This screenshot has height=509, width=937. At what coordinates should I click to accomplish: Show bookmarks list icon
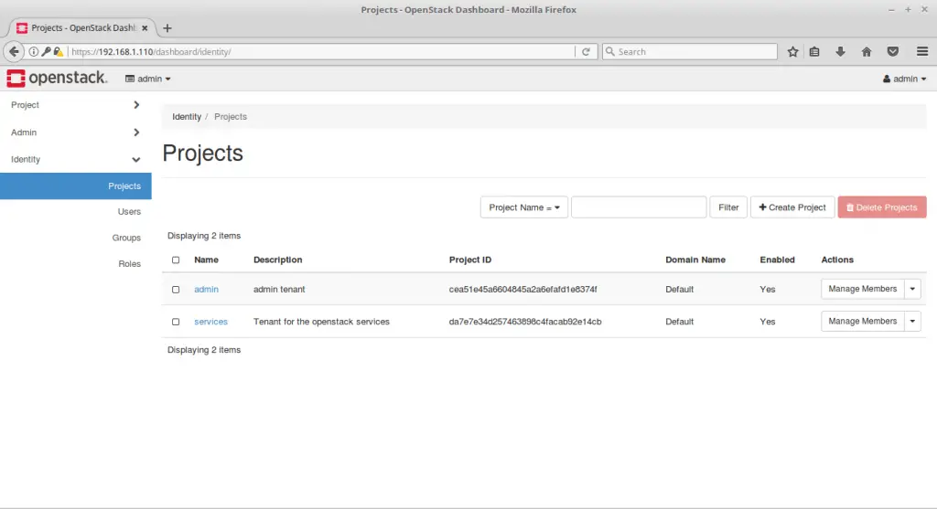pyautogui.click(x=814, y=52)
